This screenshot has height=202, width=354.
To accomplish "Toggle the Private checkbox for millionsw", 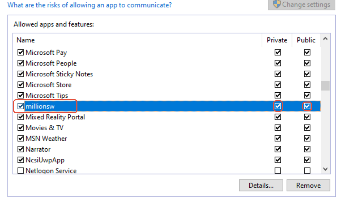I will click(278, 106).
